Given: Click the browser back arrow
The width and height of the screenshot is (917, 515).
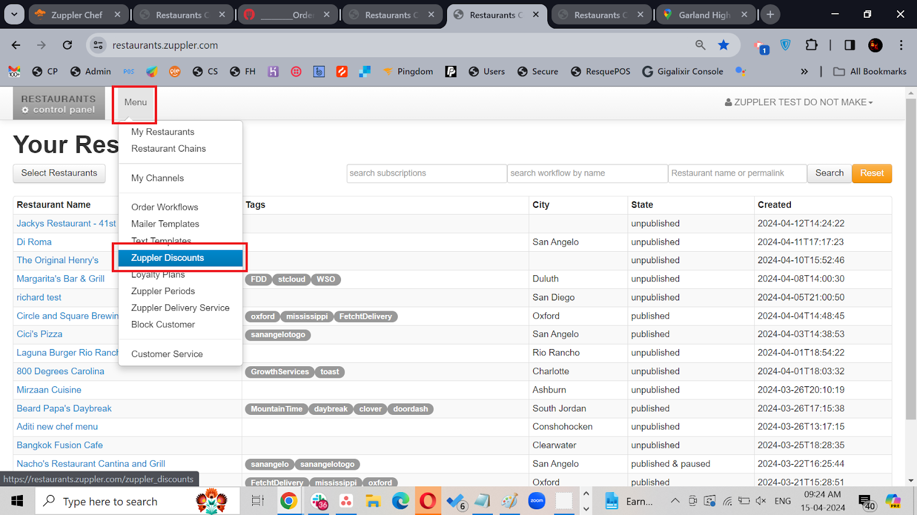Looking at the screenshot, I should [16, 45].
